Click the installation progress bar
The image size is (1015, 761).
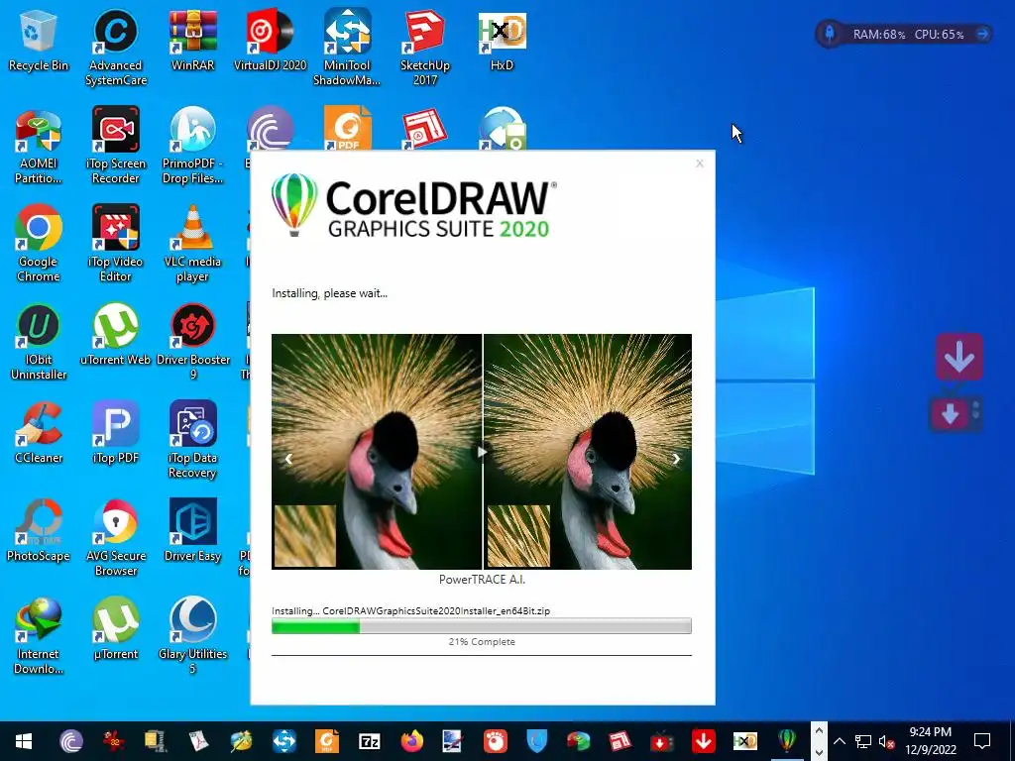pos(482,626)
